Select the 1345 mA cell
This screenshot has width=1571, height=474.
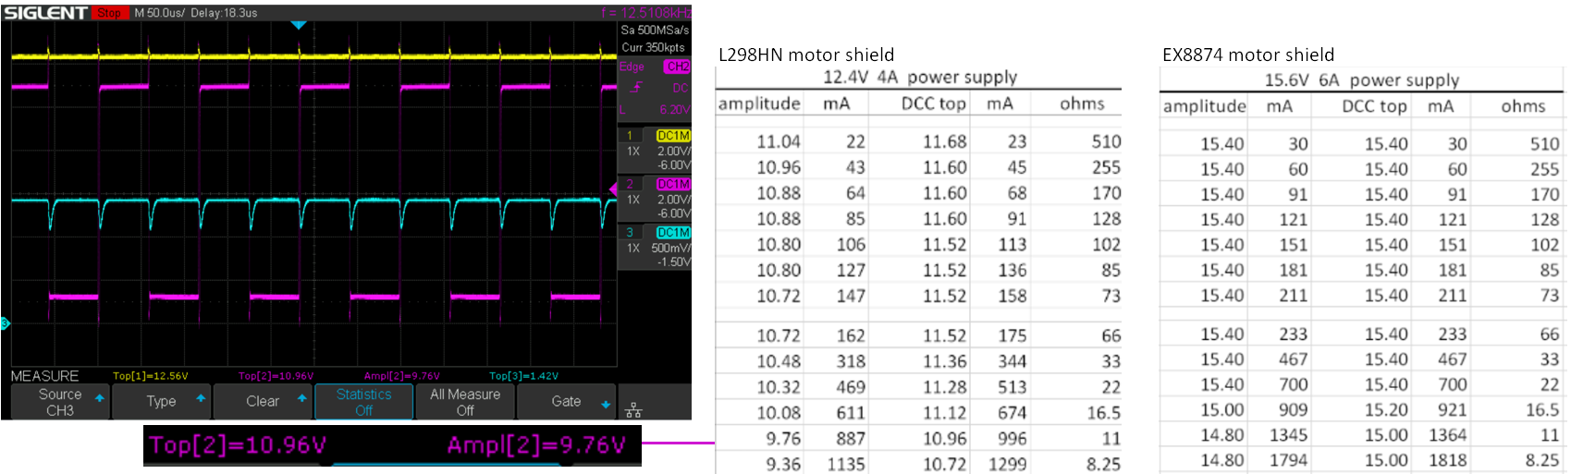(1288, 435)
